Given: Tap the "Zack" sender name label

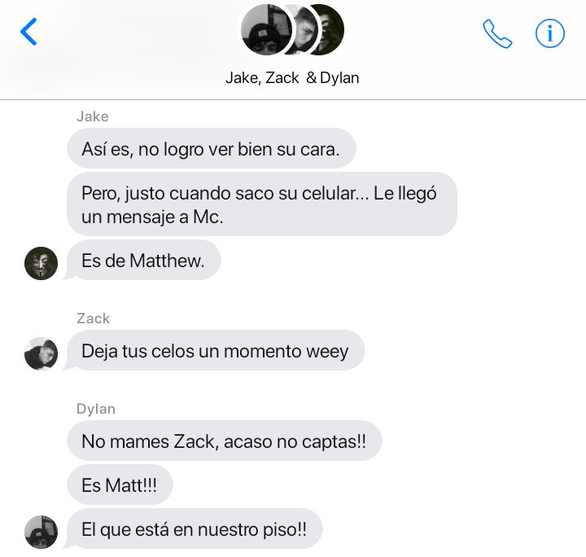Looking at the screenshot, I should tap(93, 318).
